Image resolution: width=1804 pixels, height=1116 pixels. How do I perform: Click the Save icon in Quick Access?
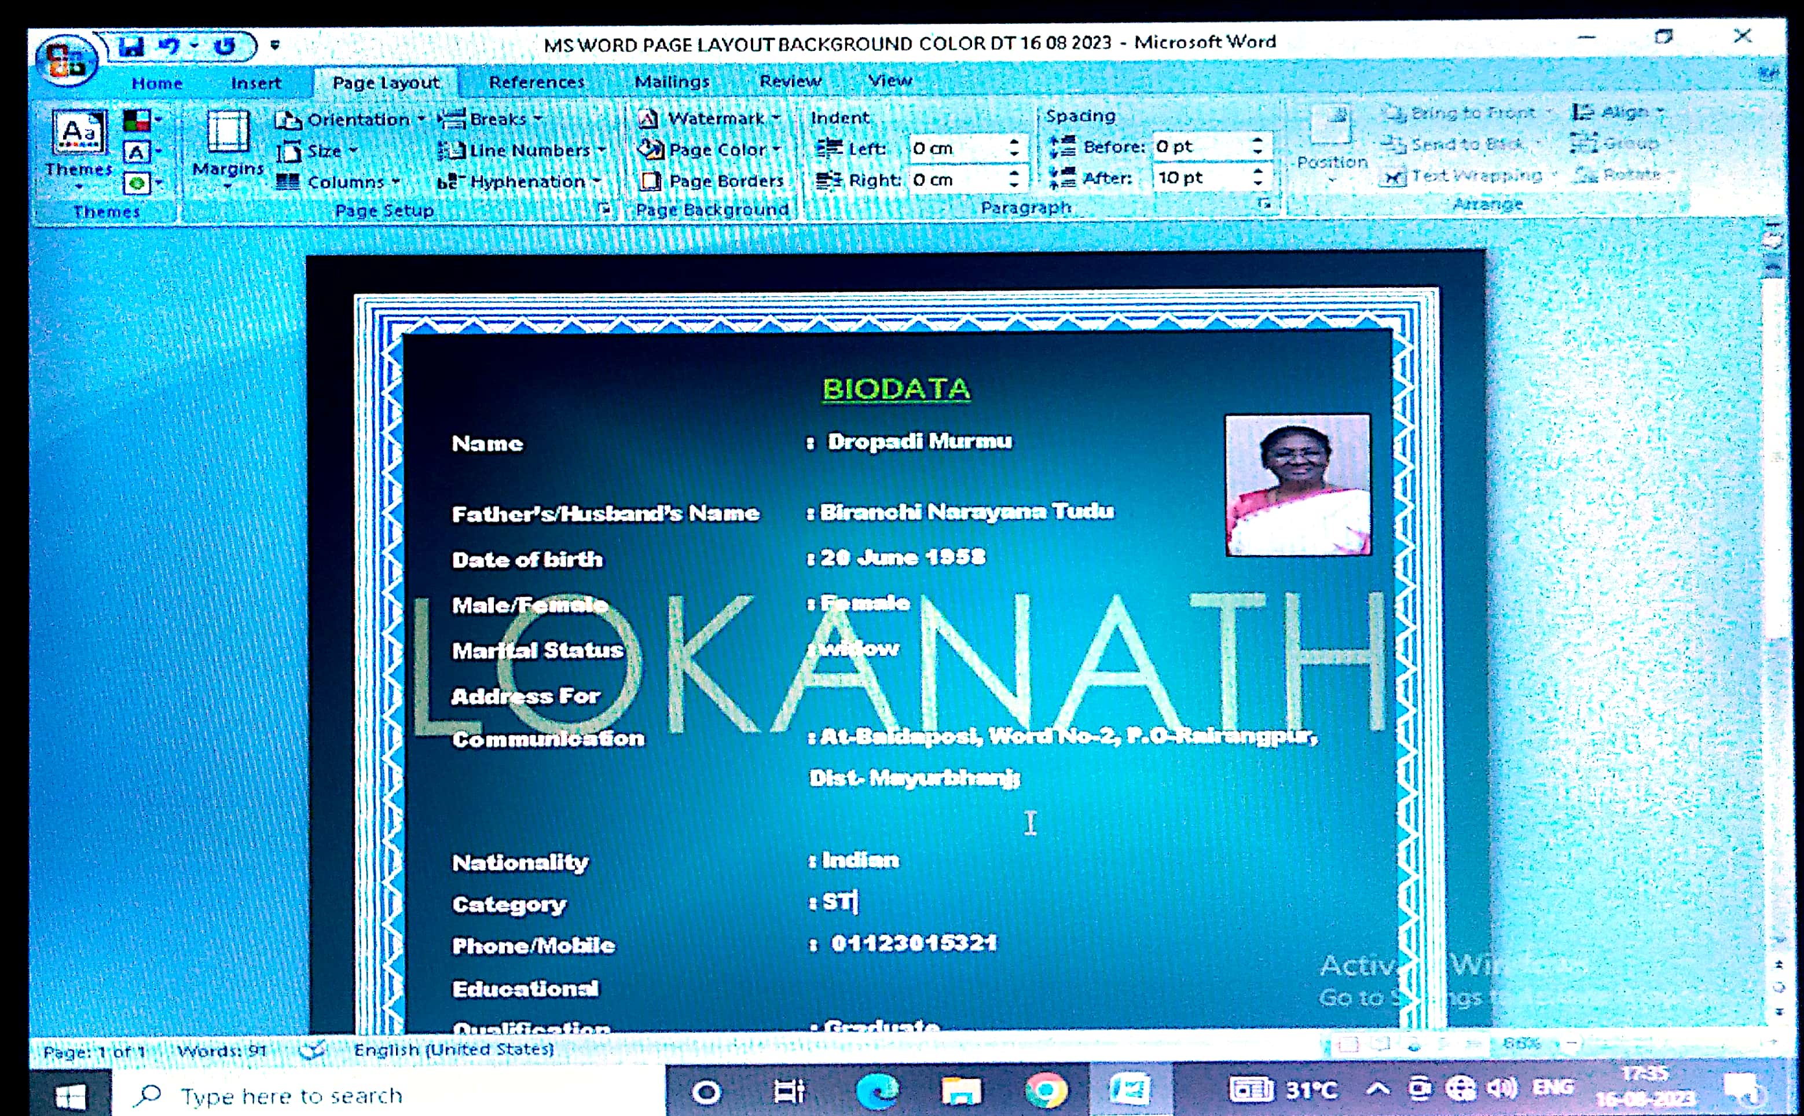tap(132, 46)
